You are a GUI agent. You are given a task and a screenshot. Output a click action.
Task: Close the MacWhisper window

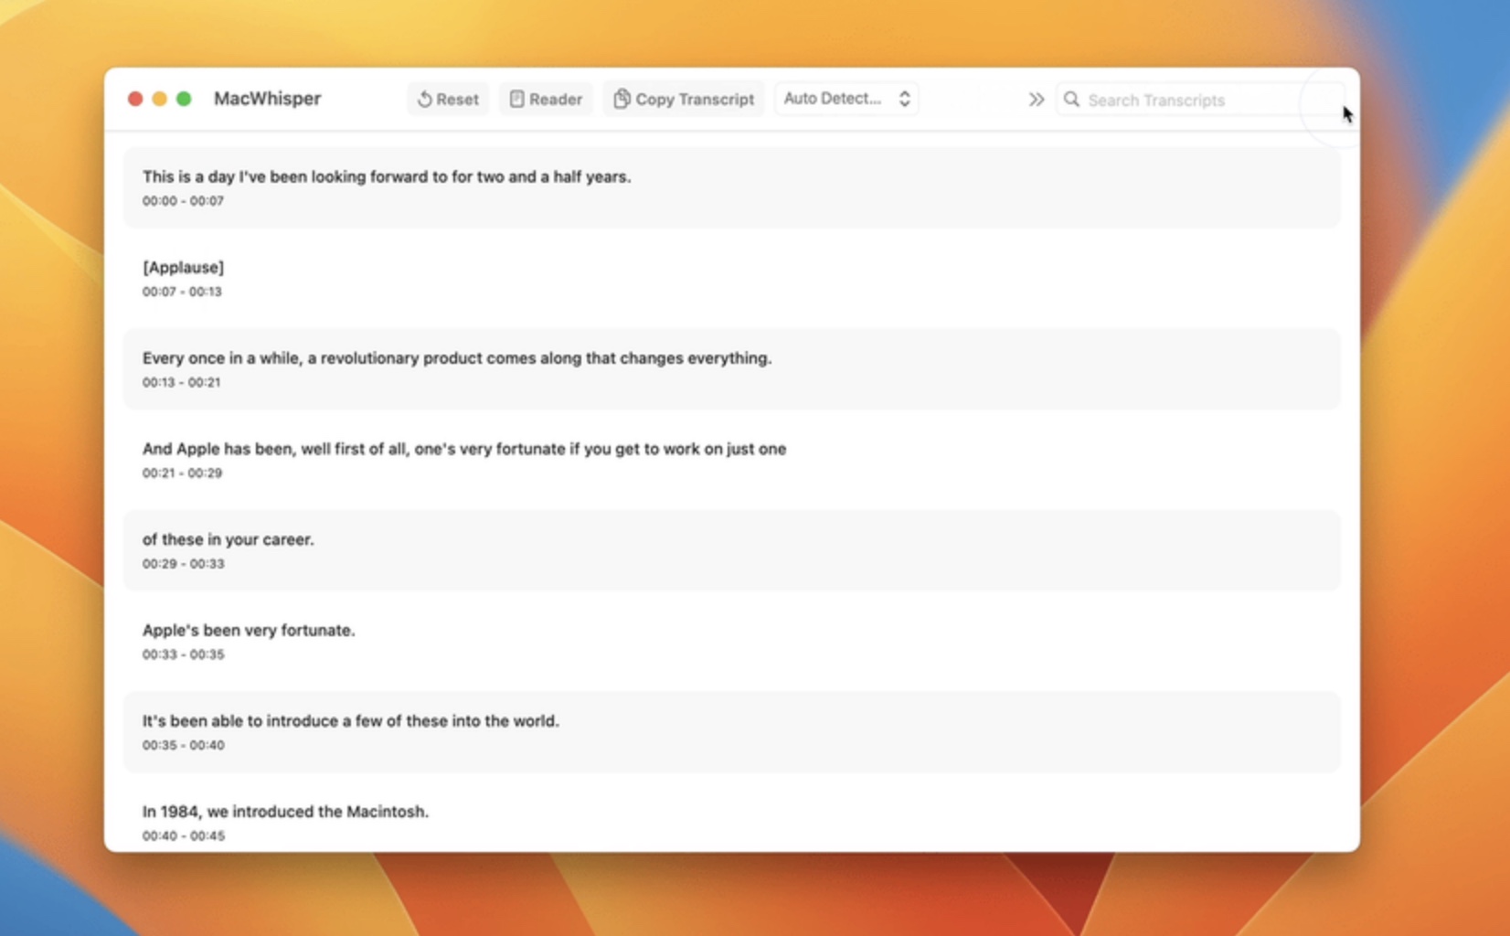135,99
